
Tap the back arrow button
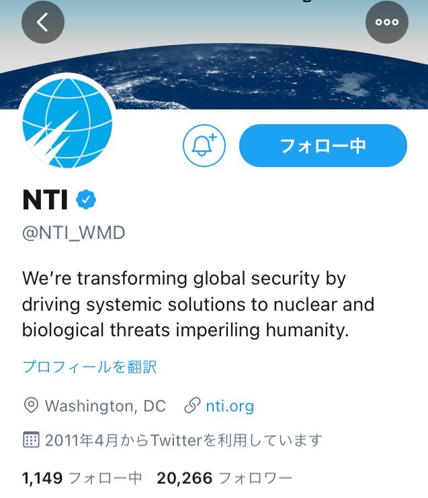click(x=43, y=22)
